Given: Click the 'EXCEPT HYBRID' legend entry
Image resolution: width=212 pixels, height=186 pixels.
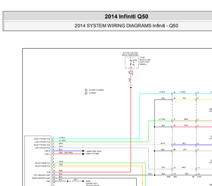Looking at the screenshot, I should coord(96,90).
